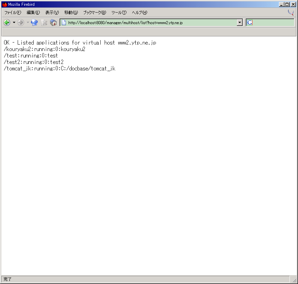This screenshot has height=284, width=298.
Task: Click the /test2:running:0:test2 line
Action: (x=33, y=62)
